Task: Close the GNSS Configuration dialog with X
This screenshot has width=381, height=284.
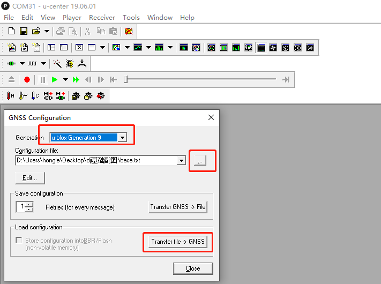Action: (211, 117)
